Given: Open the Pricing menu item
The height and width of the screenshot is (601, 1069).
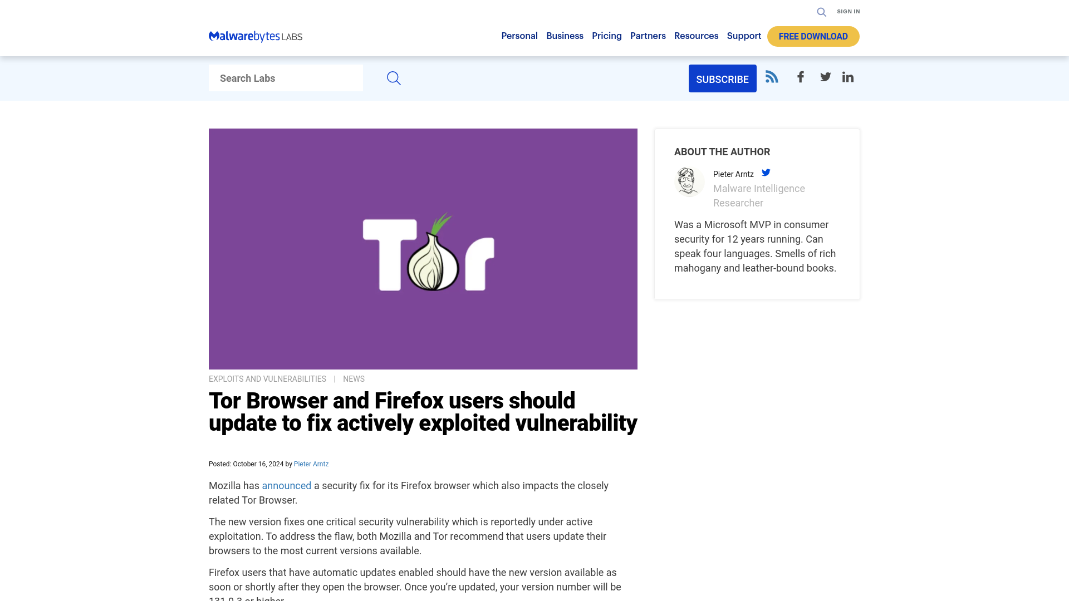Looking at the screenshot, I should pos(606,36).
